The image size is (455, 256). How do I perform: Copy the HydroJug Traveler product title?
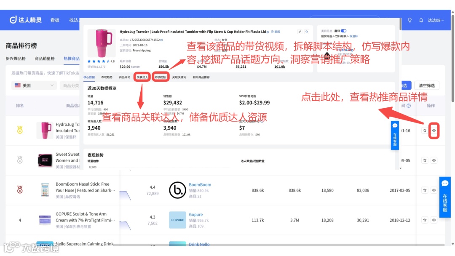point(268,32)
